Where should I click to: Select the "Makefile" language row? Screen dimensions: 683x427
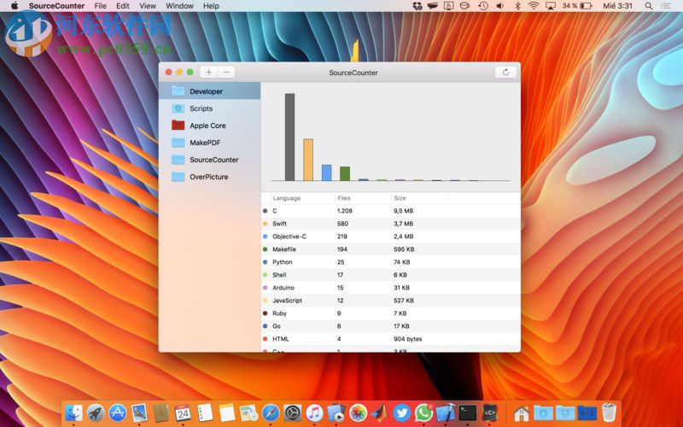tap(391, 249)
